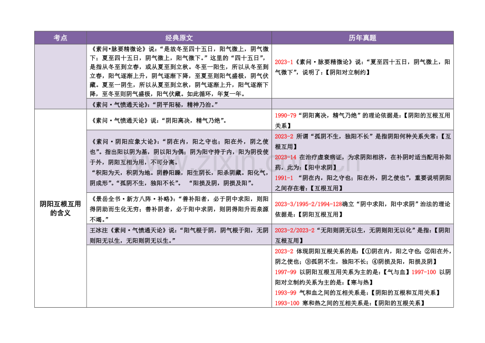
Task: Click the answer 【阴阳的互根关系】
Action: [x=399, y=303]
